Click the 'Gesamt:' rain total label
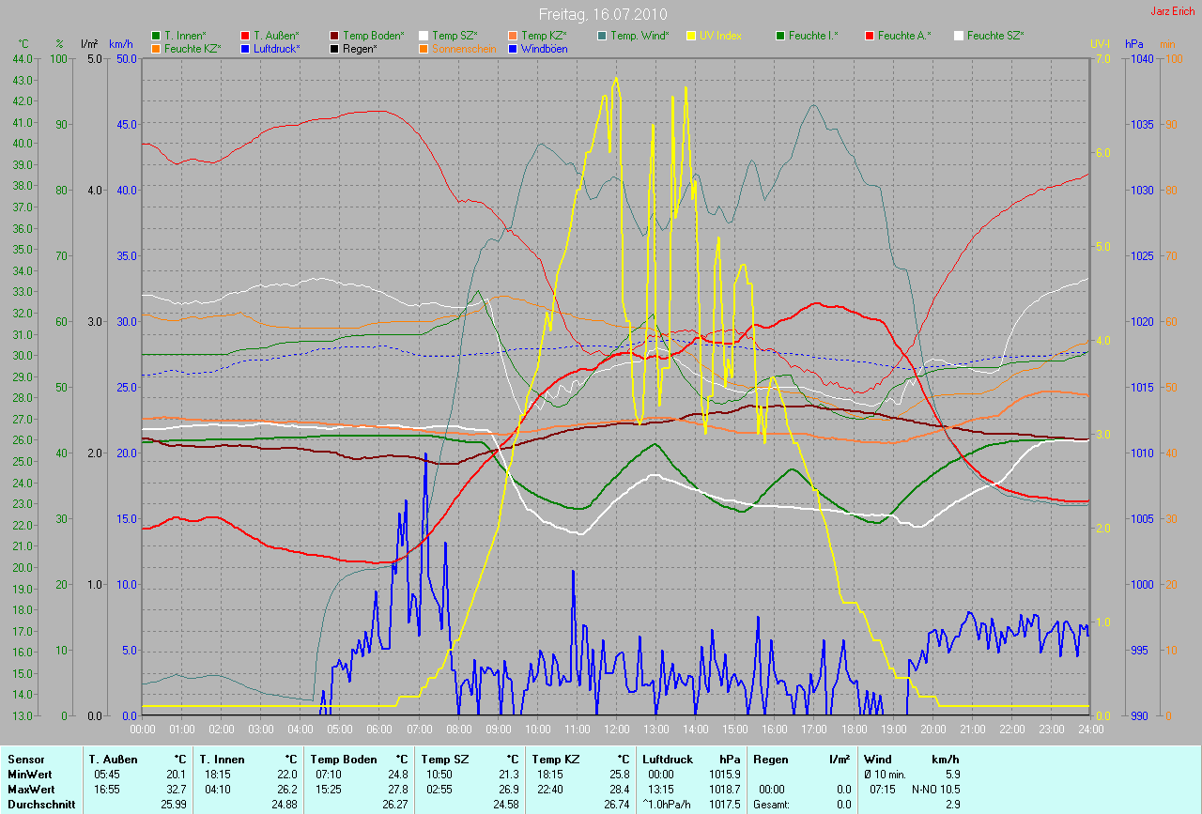This screenshot has height=814, width=1202. click(771, 805)
